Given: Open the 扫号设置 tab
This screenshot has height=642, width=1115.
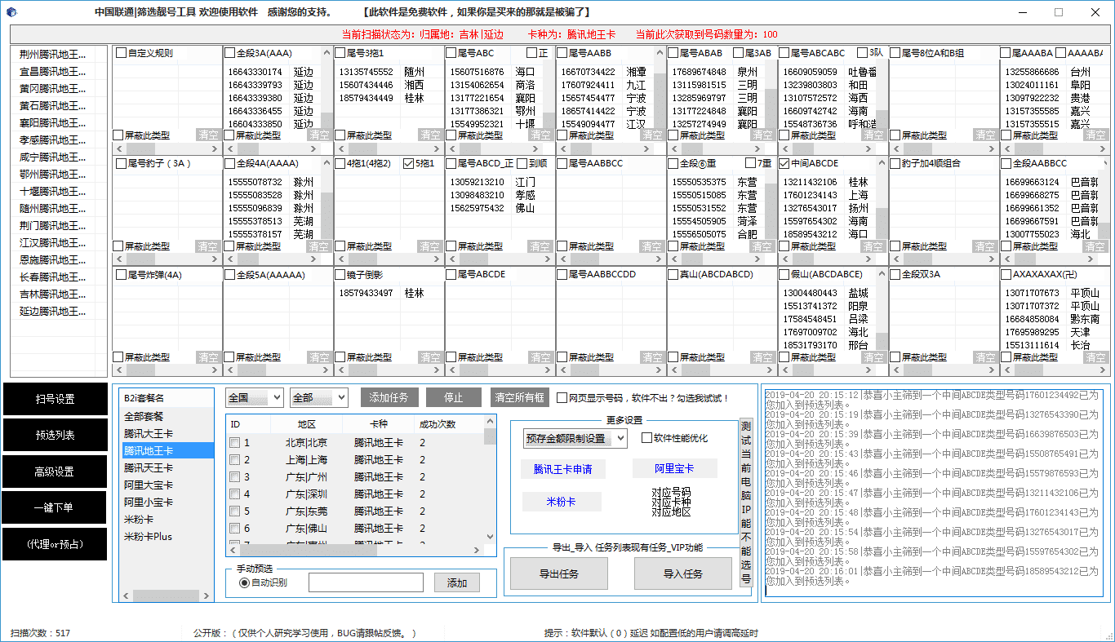Looking at the screenshot, I should point(55,399).
